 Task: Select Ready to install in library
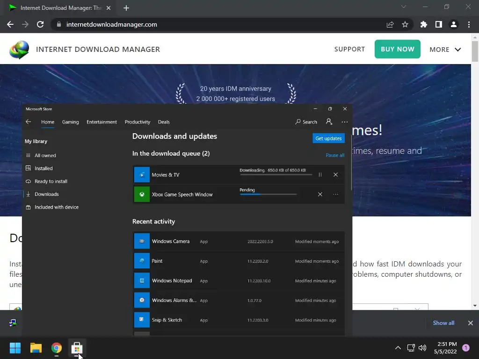46,181
